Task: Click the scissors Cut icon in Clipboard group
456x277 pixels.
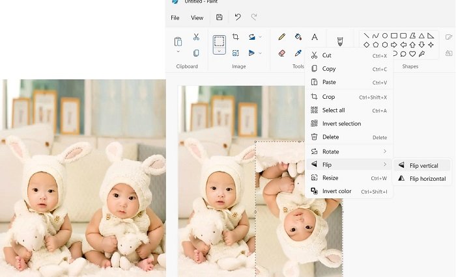Action: [x=196, y=37]
